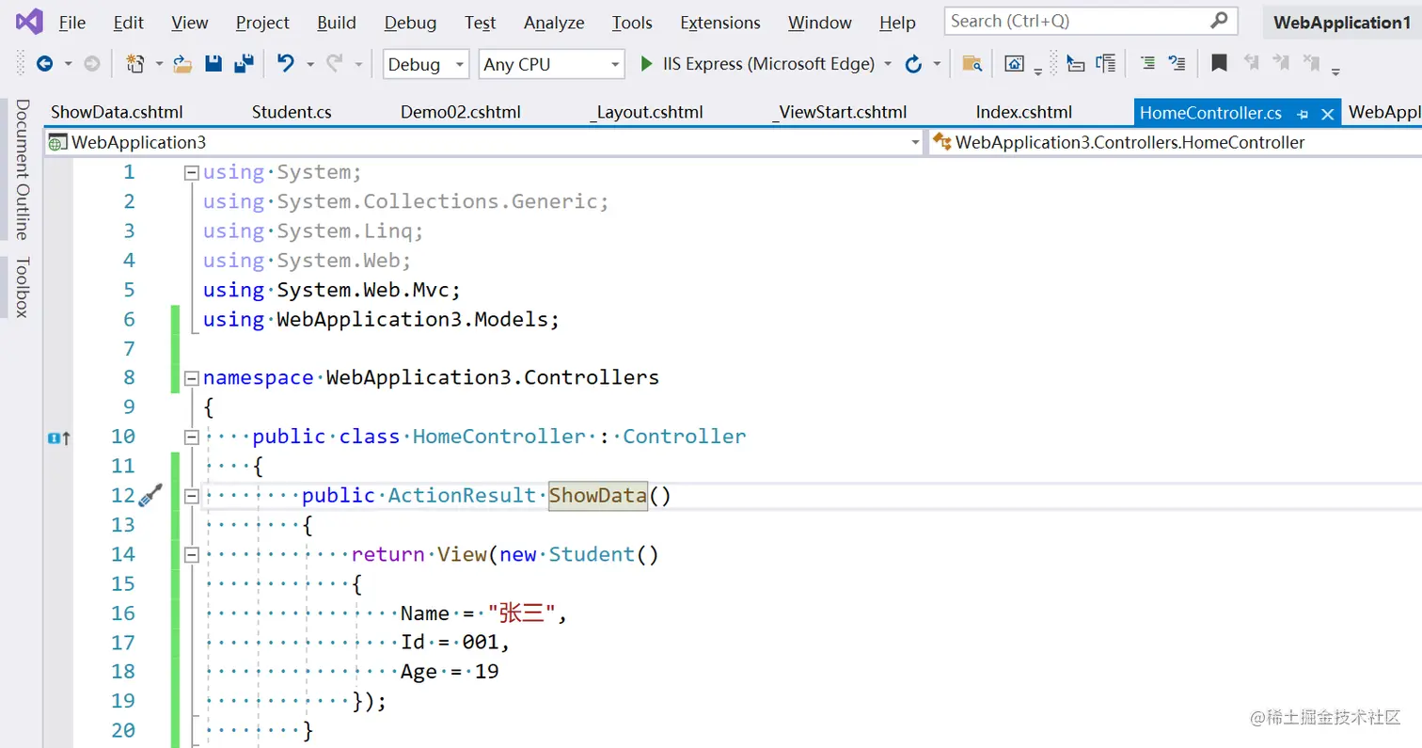Collapse the HomeController class on line 10
The image size is (1422, 748).
click(x=192, y=438)
